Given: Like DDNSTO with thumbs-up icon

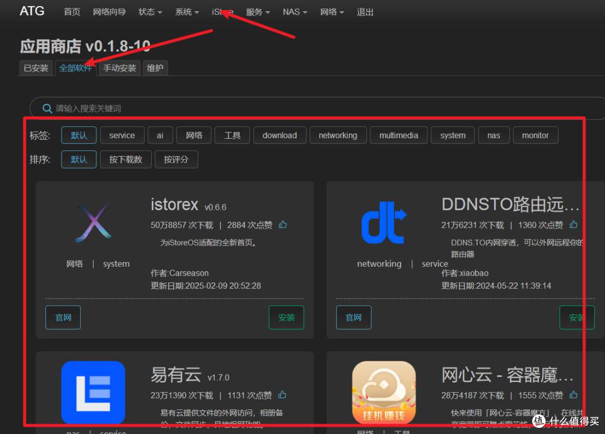Looking at the screenshot, I should coord(574,224).
